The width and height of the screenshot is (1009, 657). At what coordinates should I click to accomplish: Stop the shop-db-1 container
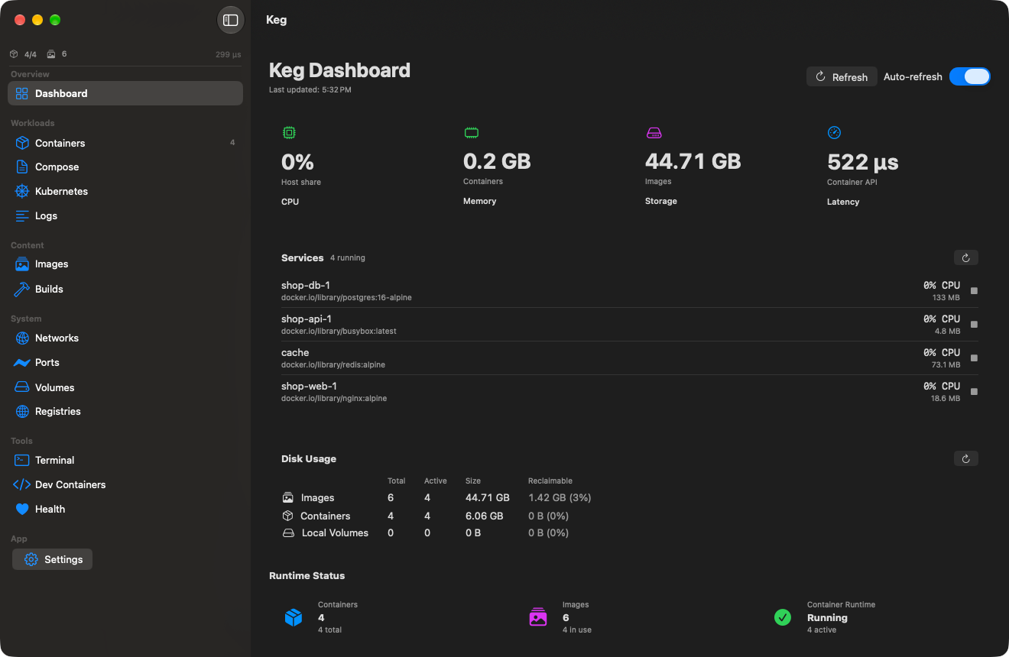974,291
